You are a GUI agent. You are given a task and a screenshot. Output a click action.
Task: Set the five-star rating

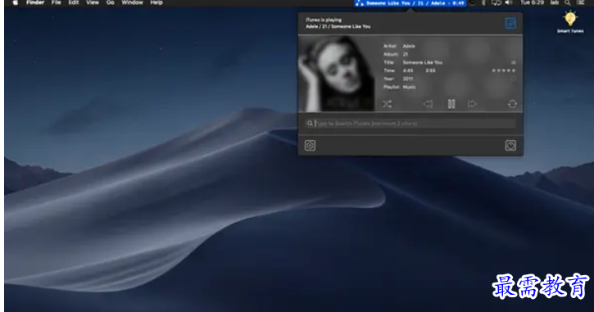503,70
